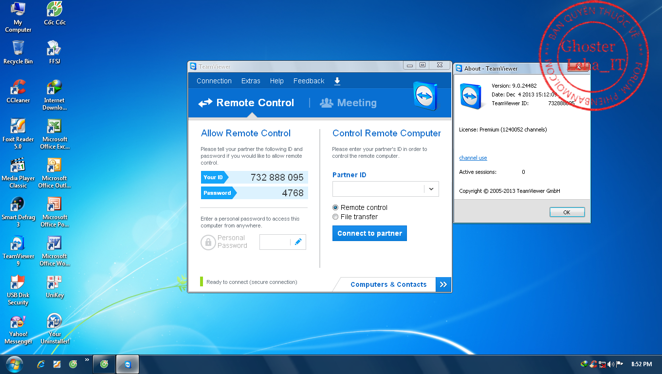Click the download arrow icon in TeamViewer menu

[337, 81]
